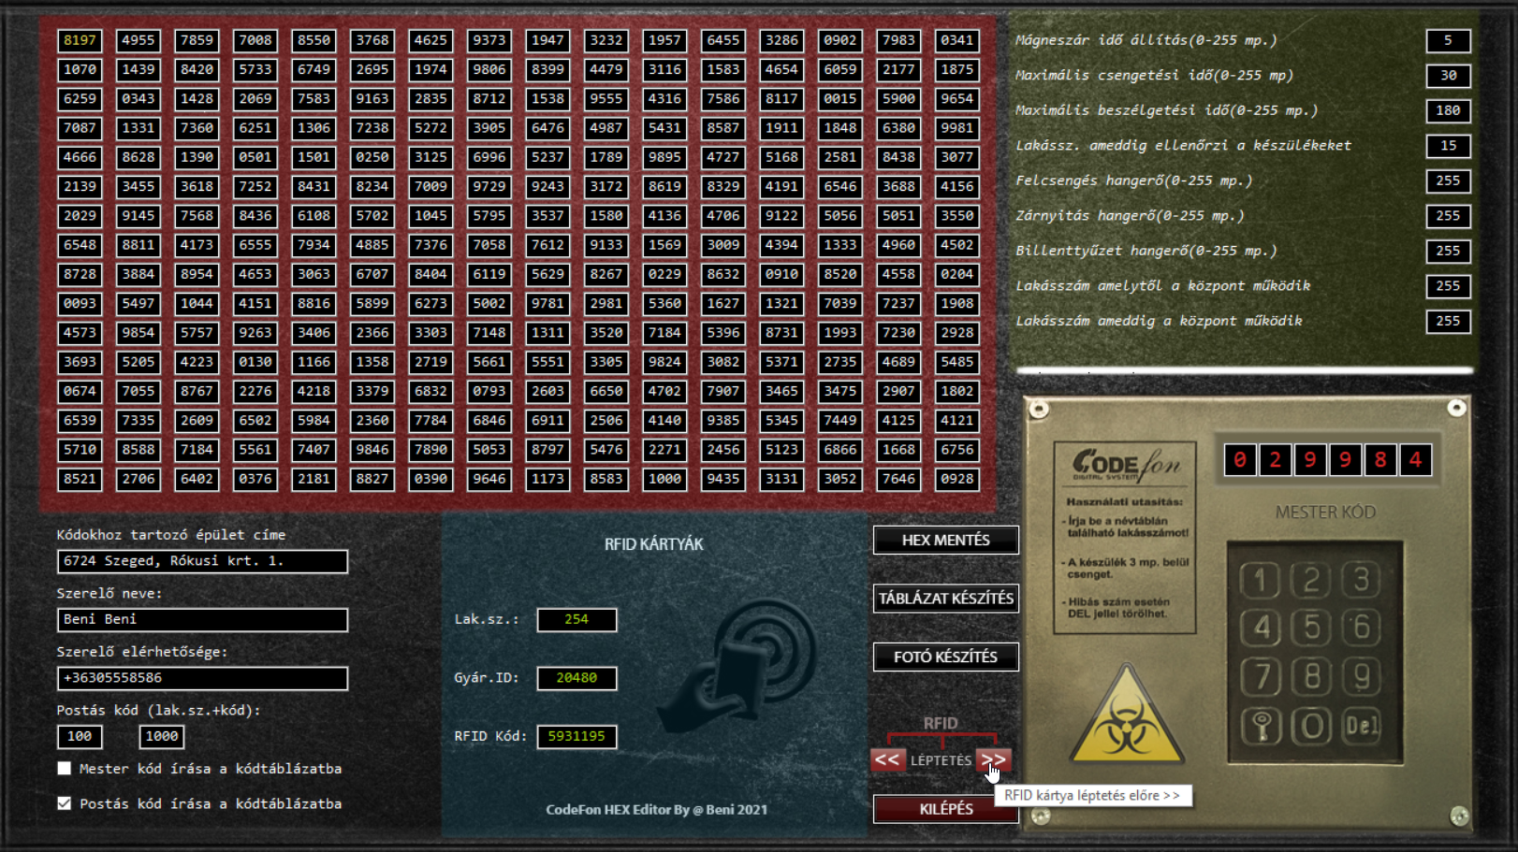
Task: Click the RFID Kód field showing 5931195
Action: pos(577,737)
